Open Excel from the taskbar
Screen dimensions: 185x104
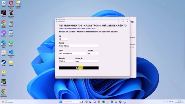[103, 102]
